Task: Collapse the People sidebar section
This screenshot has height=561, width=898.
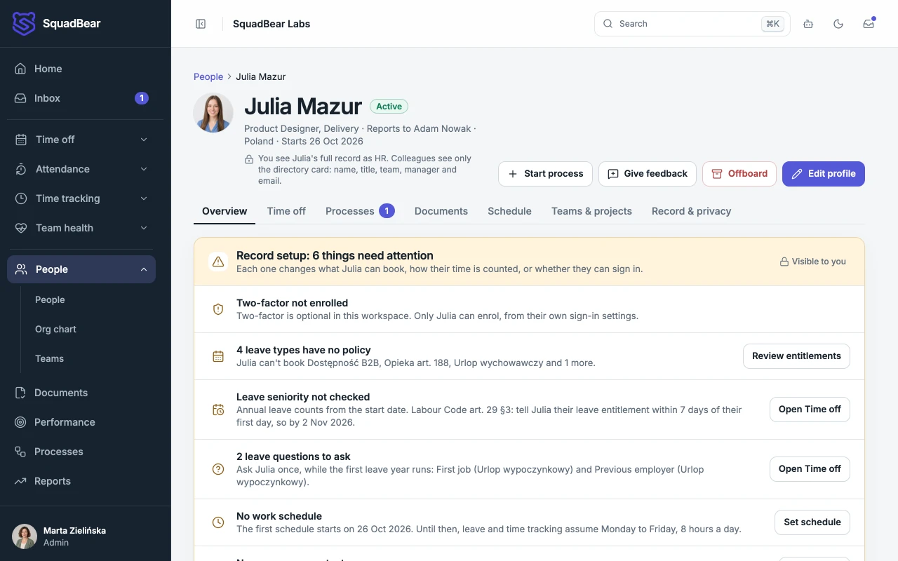Action: point(81,269)
